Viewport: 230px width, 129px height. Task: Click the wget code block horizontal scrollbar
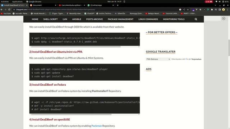coord(76,47)
